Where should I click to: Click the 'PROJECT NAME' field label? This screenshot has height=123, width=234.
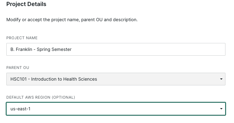tap(22, 38)
